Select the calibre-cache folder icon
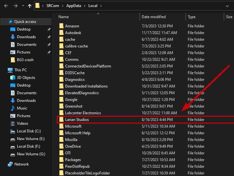 (61, 46)
